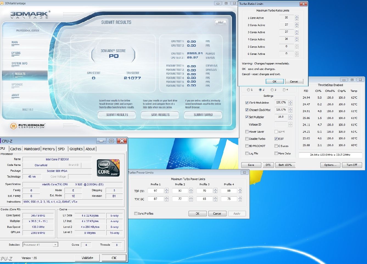
Task: Select ThrottleStop profile 4 radio button
Action: [284, 90]
